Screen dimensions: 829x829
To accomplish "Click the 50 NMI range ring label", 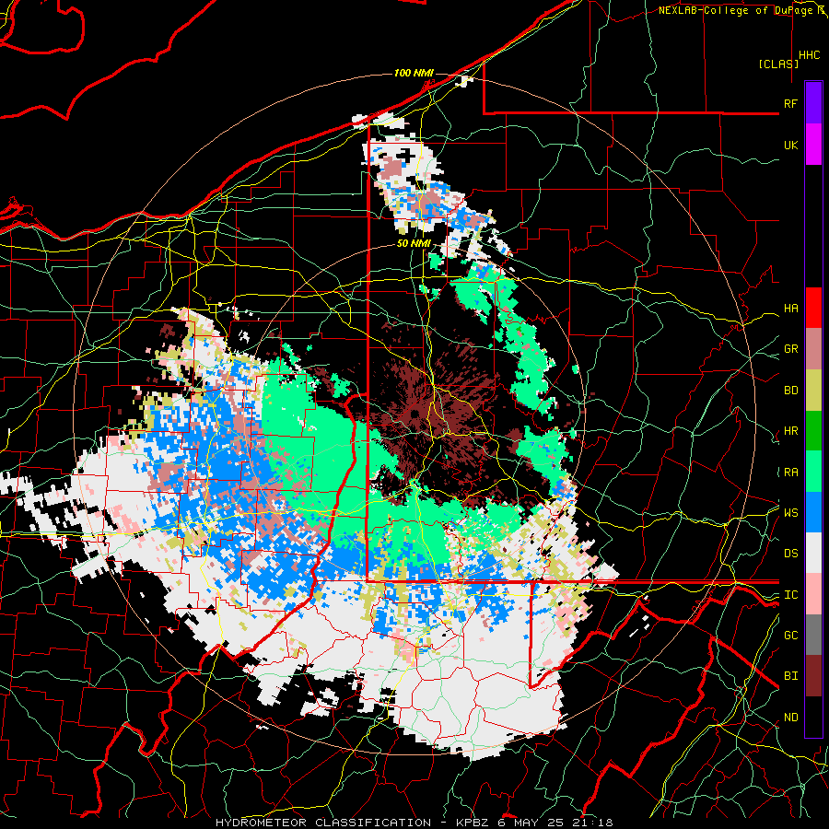I will point(414,243).
